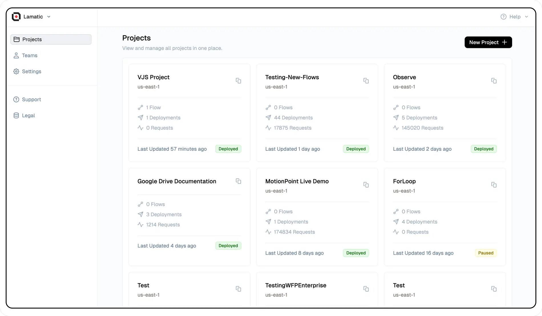Image resolution: width=542 pixels, height=316 pixels.
Task: Click copy icon on ForLoop card
Action: (x=494, y=185)
